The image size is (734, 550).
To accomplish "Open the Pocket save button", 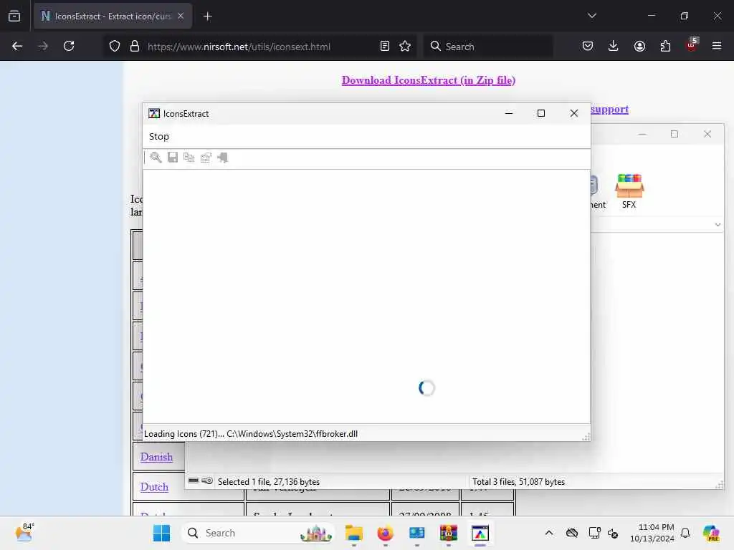I will click(588, 47).
